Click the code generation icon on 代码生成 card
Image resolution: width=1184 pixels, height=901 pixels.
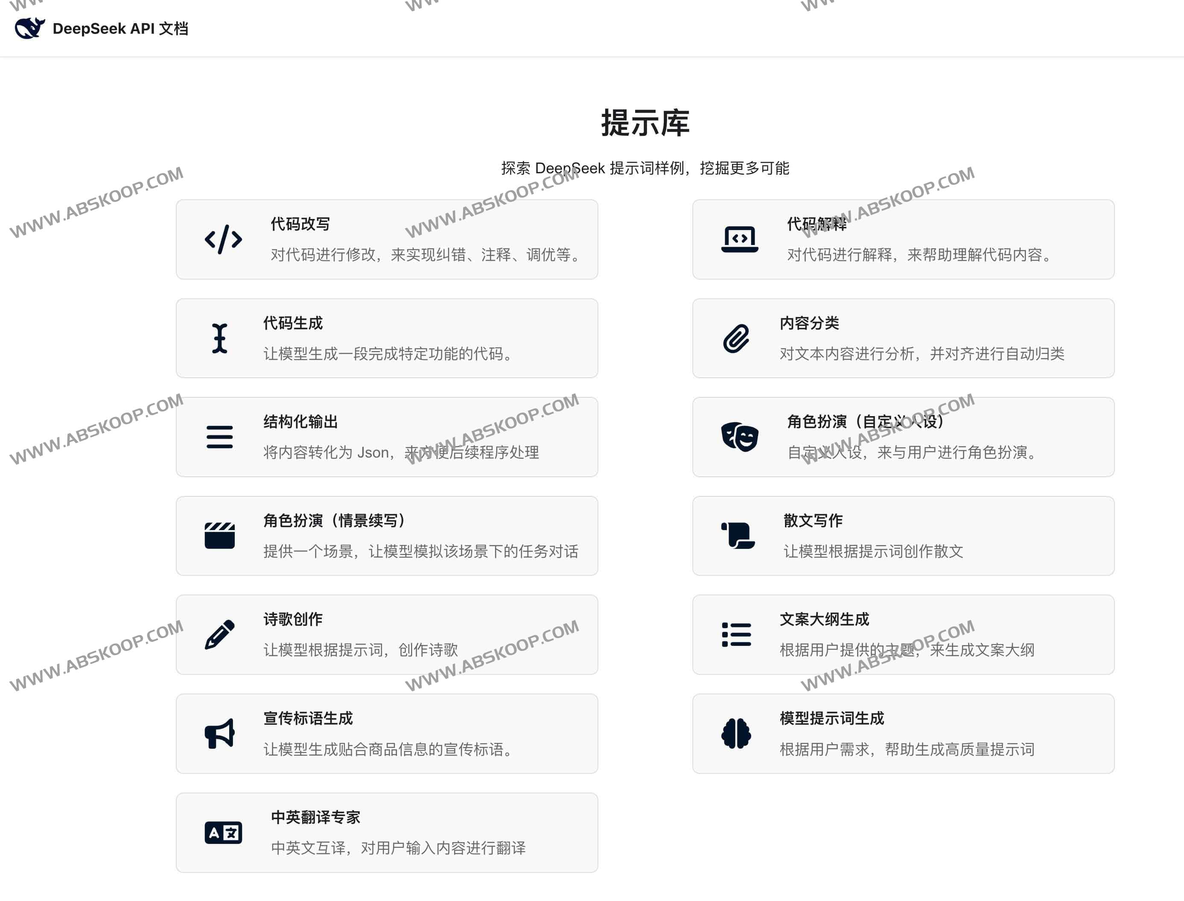pyautogui.click(x=220, y=338)
